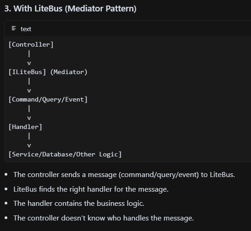
Task: Click 'LiteBus finds the right handler' bullet text
Action: [91, 189]
